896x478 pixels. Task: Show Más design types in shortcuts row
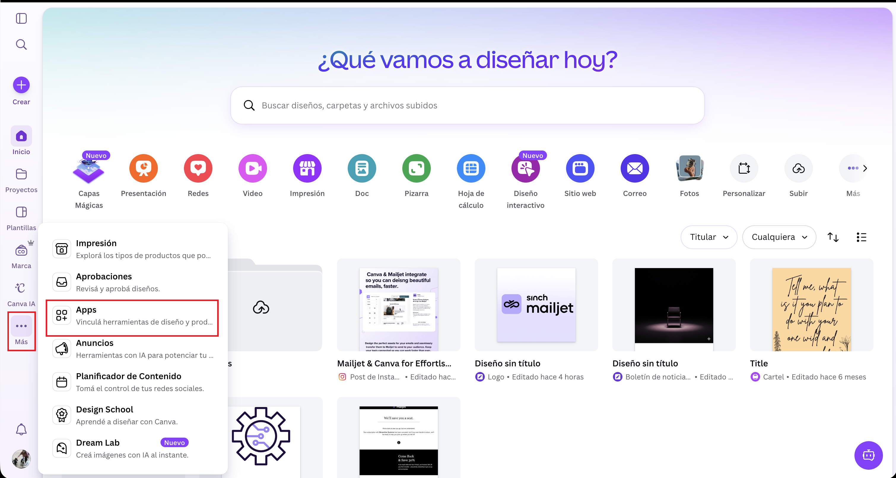(x=853, y=169)
